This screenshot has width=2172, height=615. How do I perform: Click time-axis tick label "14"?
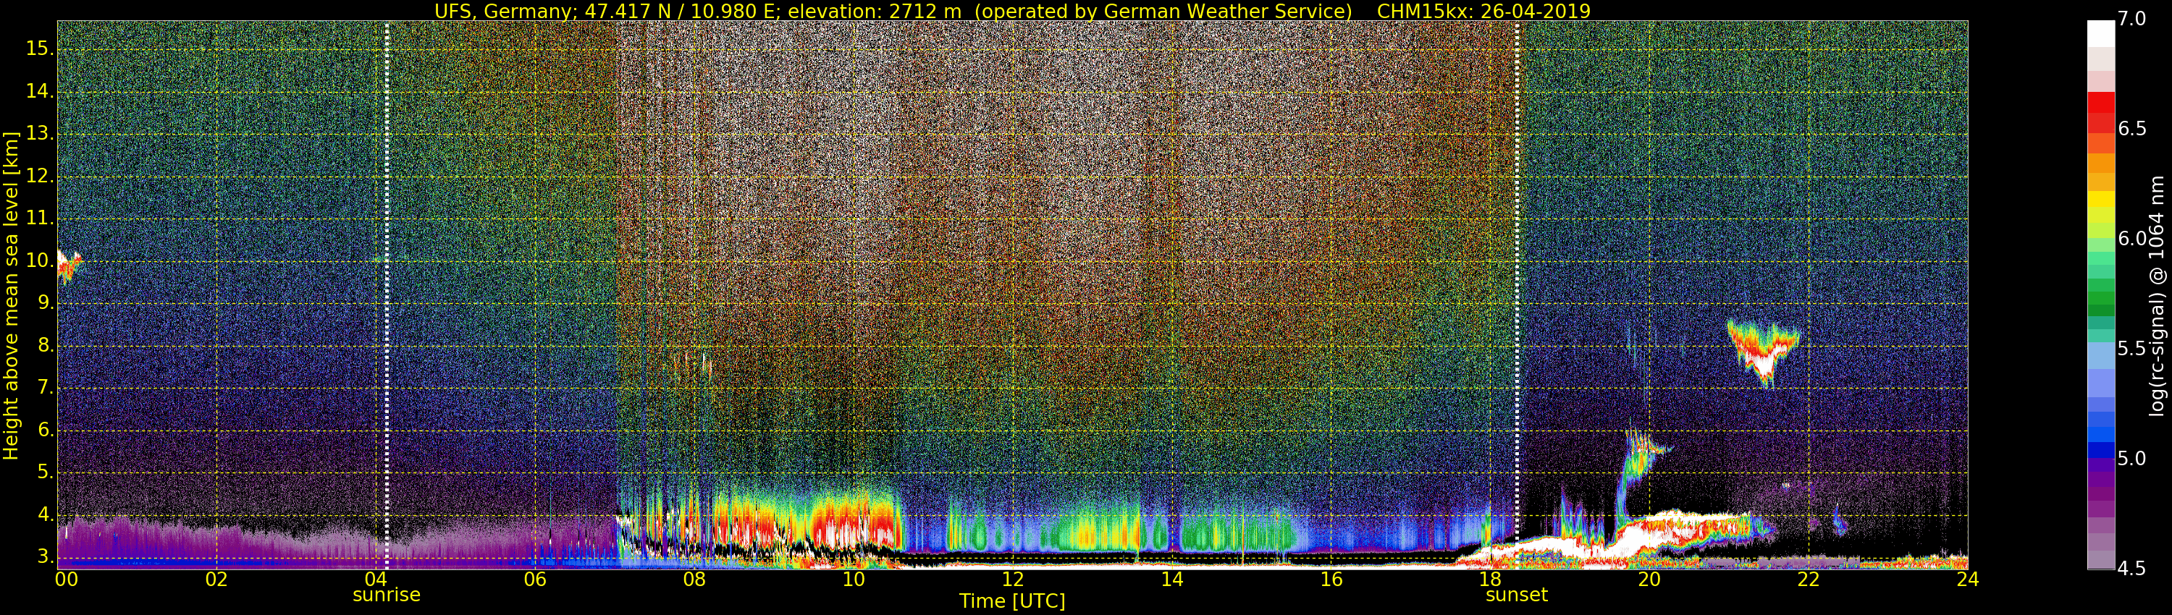1173,580
